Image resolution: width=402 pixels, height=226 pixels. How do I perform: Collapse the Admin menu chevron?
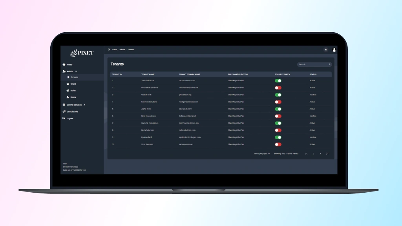pos(76,71)
